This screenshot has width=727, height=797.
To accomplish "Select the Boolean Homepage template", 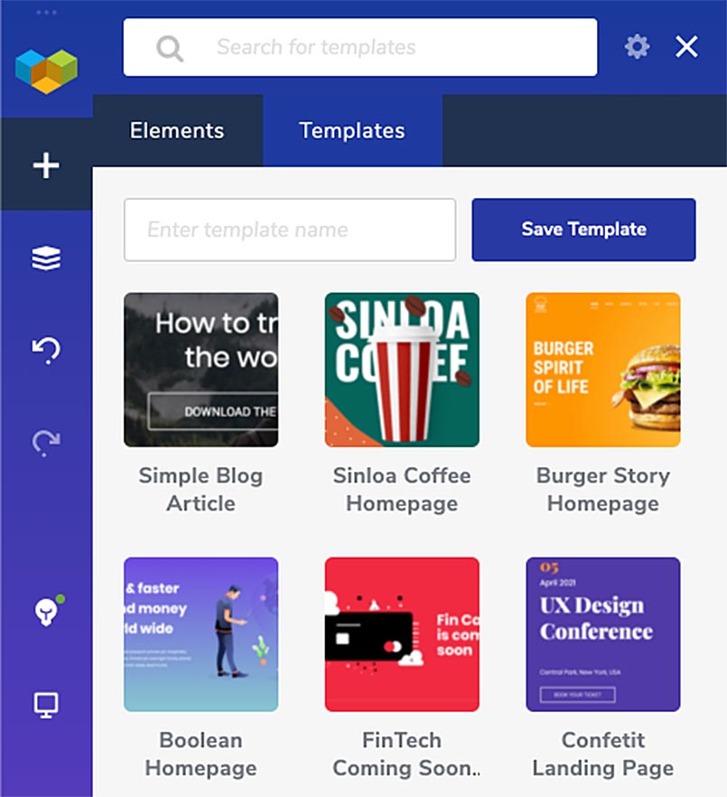I will (x=200, y=634).
